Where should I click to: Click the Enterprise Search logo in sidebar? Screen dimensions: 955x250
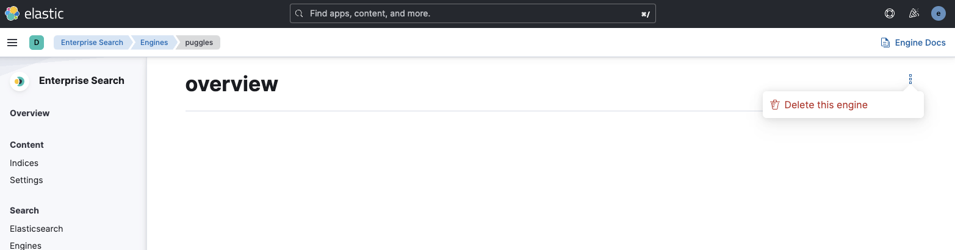coord(20,81)
